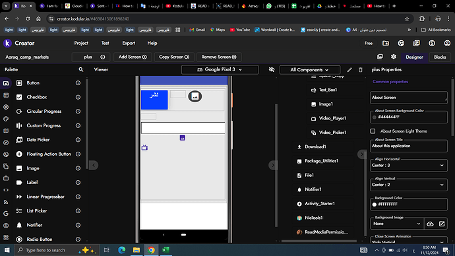Click the Add Screen button
The image size is (455, 256).
[x=133, y=57]
